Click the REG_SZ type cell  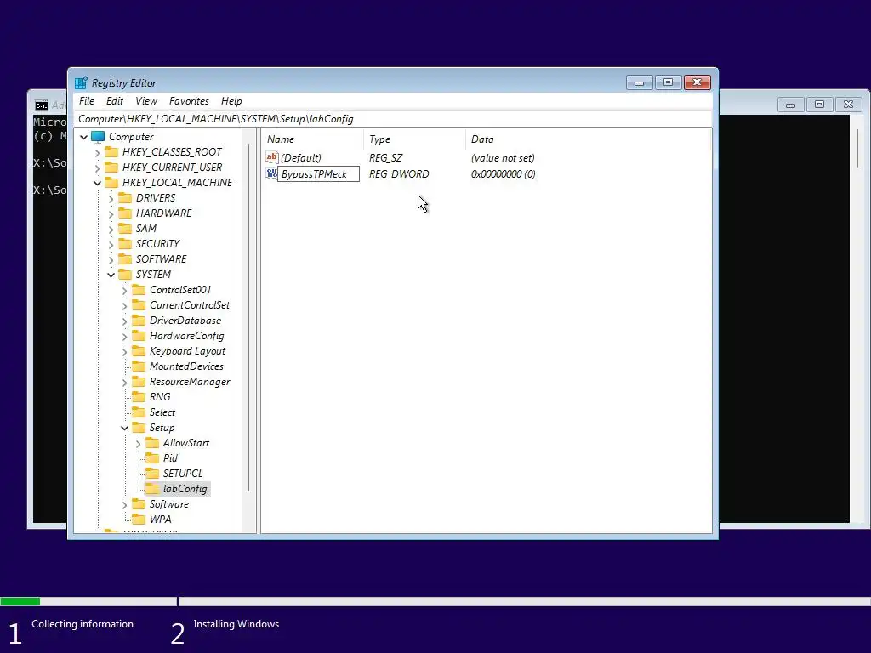[x=385, y=157]
